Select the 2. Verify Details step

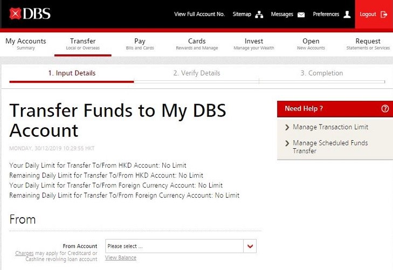click(x=196, y=73)
